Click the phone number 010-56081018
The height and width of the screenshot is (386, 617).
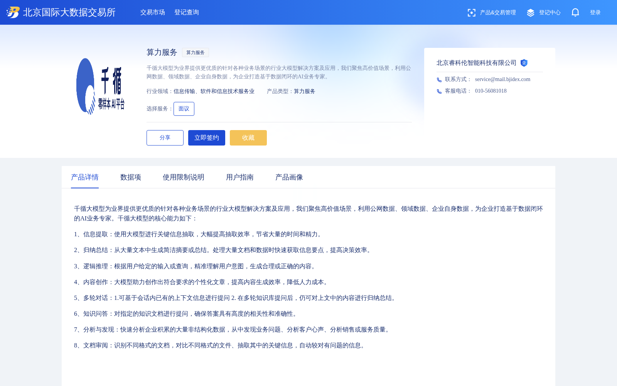(491, 91)
